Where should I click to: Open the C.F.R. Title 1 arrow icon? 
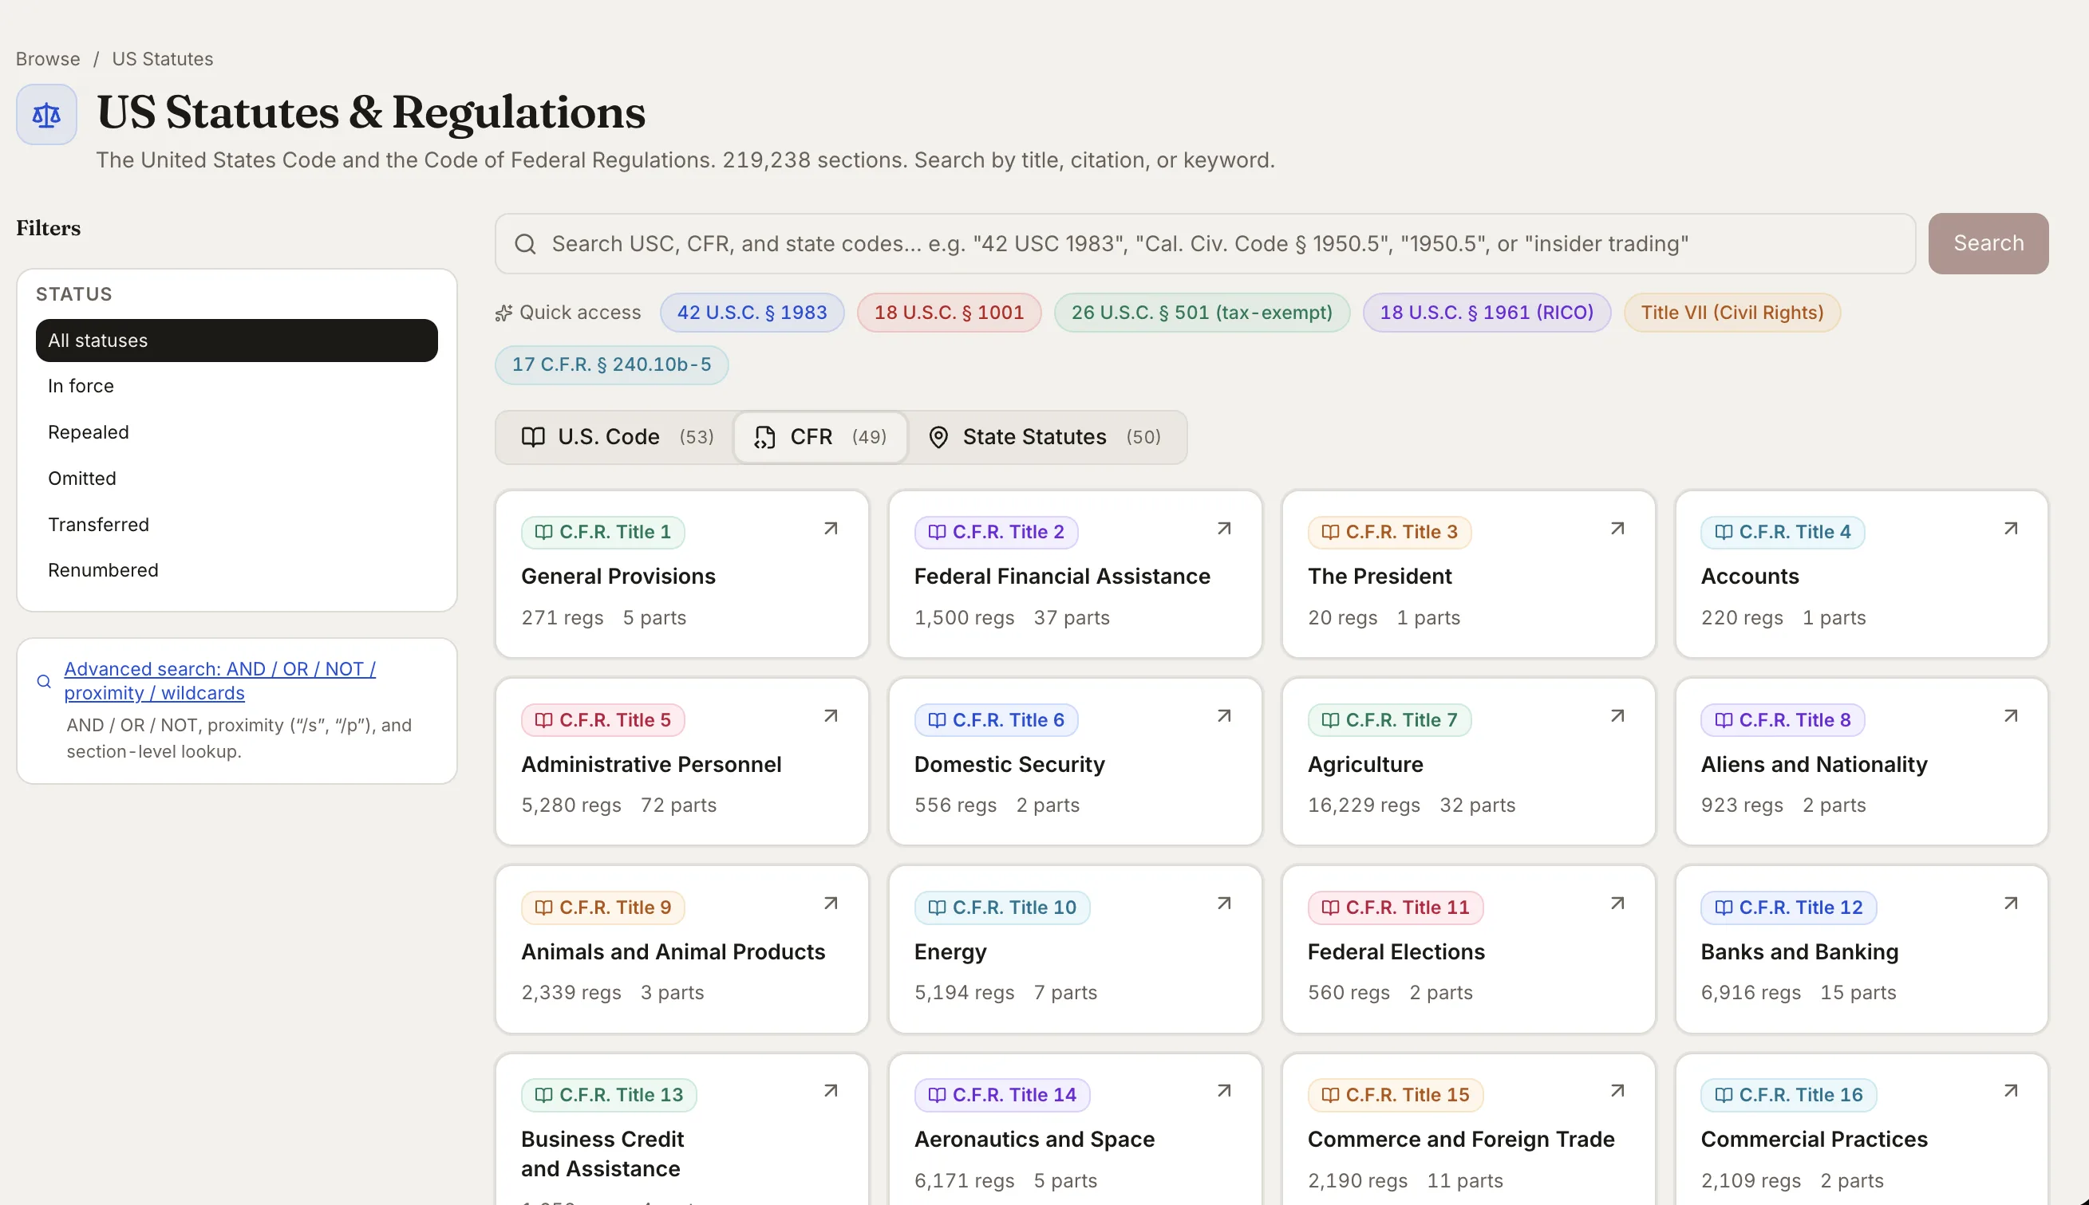tap(831, 529)
